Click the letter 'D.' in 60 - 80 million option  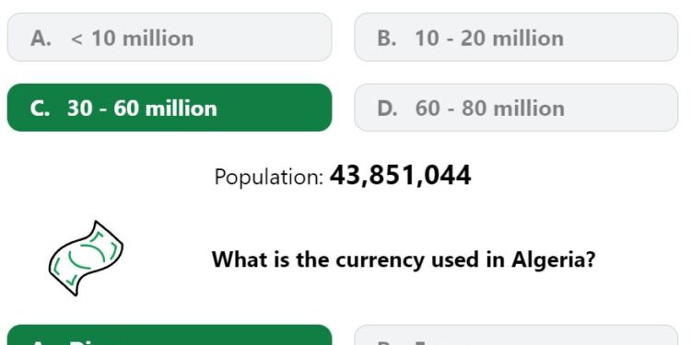(387, 109)
